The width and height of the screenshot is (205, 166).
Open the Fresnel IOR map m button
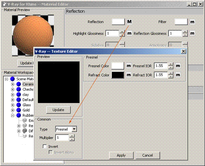pos(178,66)
